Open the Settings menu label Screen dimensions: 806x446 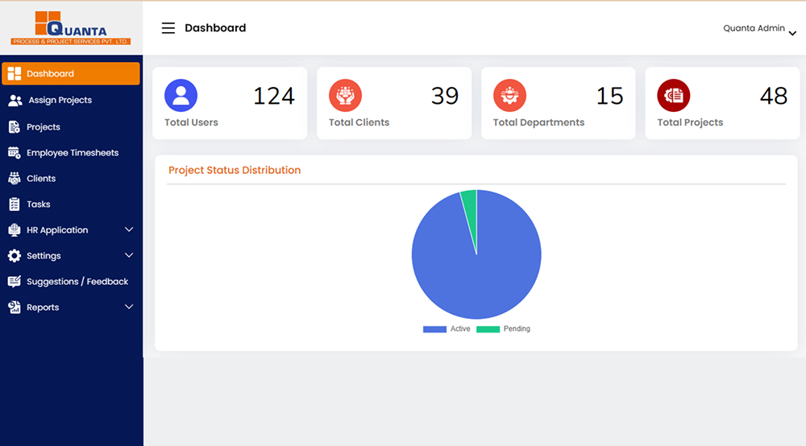tap(44, 255)
